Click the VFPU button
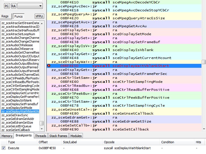 [x=39, y=16]
